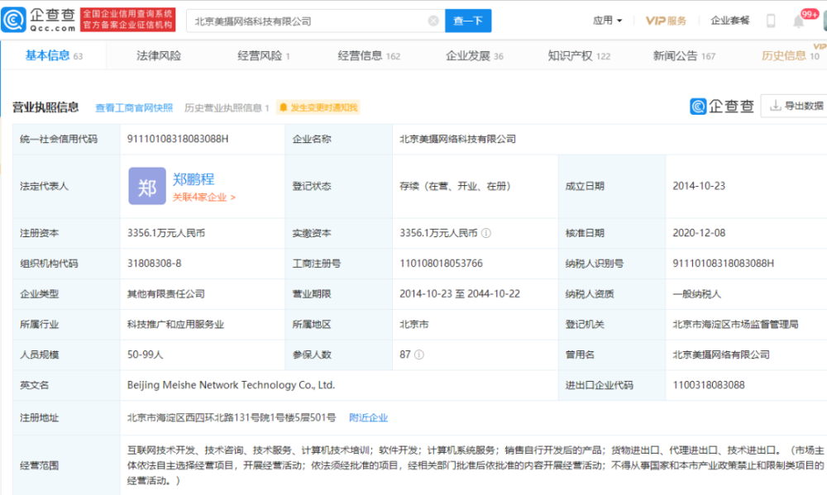The image size is (827, 495).
Task: Click the info icon next to 实缴资本
Action: click(x=486, y=233)
